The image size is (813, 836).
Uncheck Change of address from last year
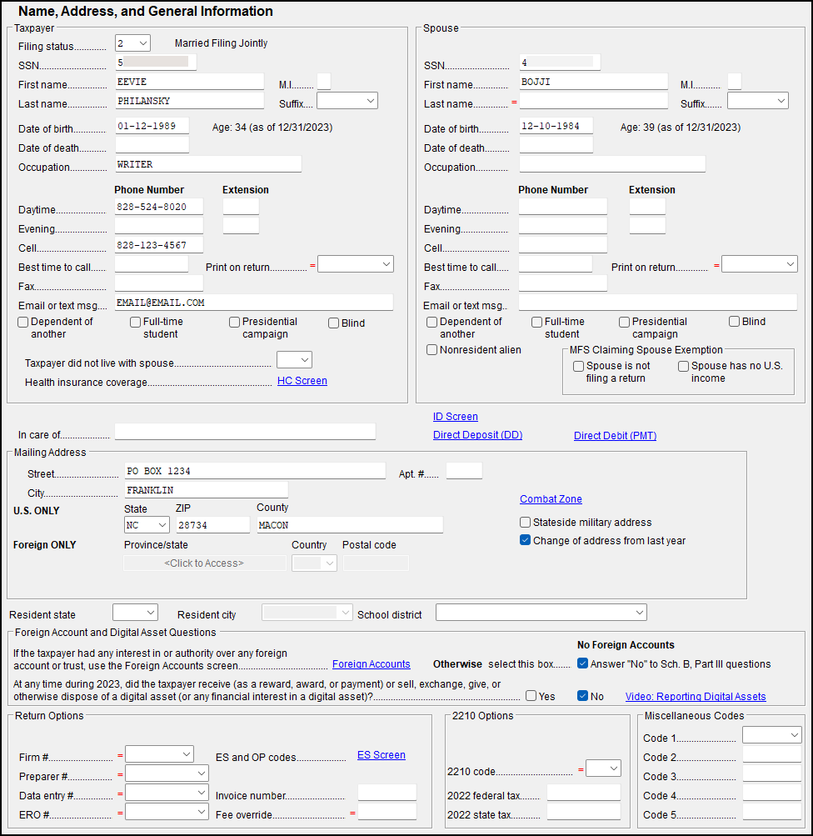coord(526,540)
